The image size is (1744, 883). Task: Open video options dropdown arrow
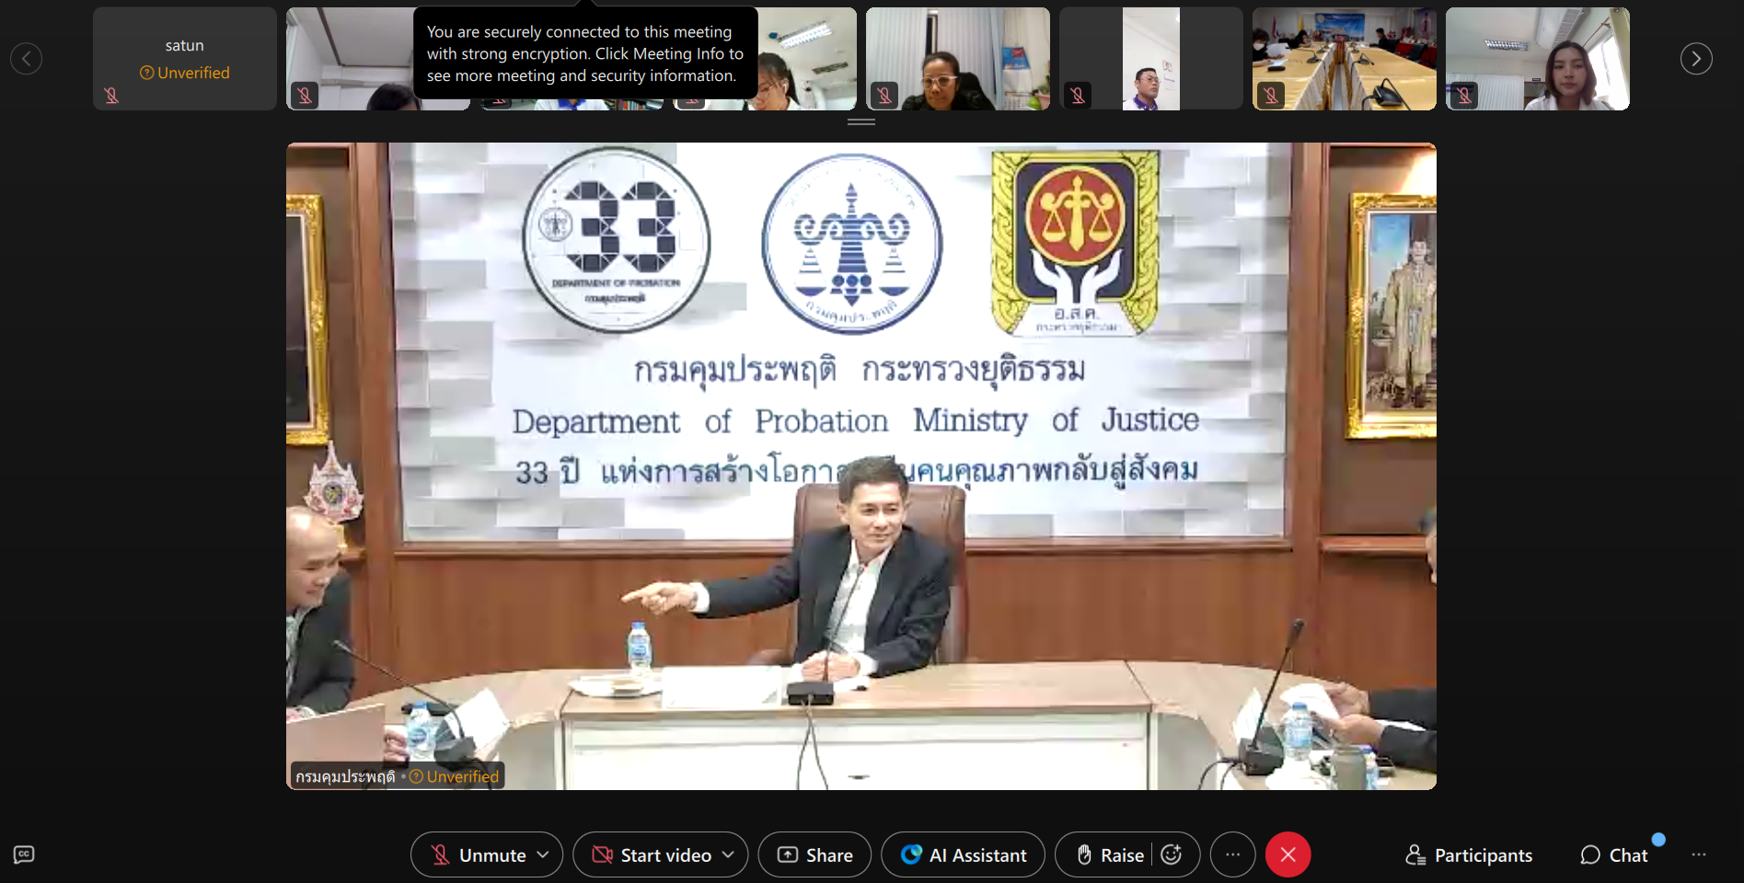tap(729, 855)
